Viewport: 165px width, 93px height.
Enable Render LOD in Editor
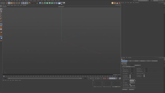tap(144, 73)
